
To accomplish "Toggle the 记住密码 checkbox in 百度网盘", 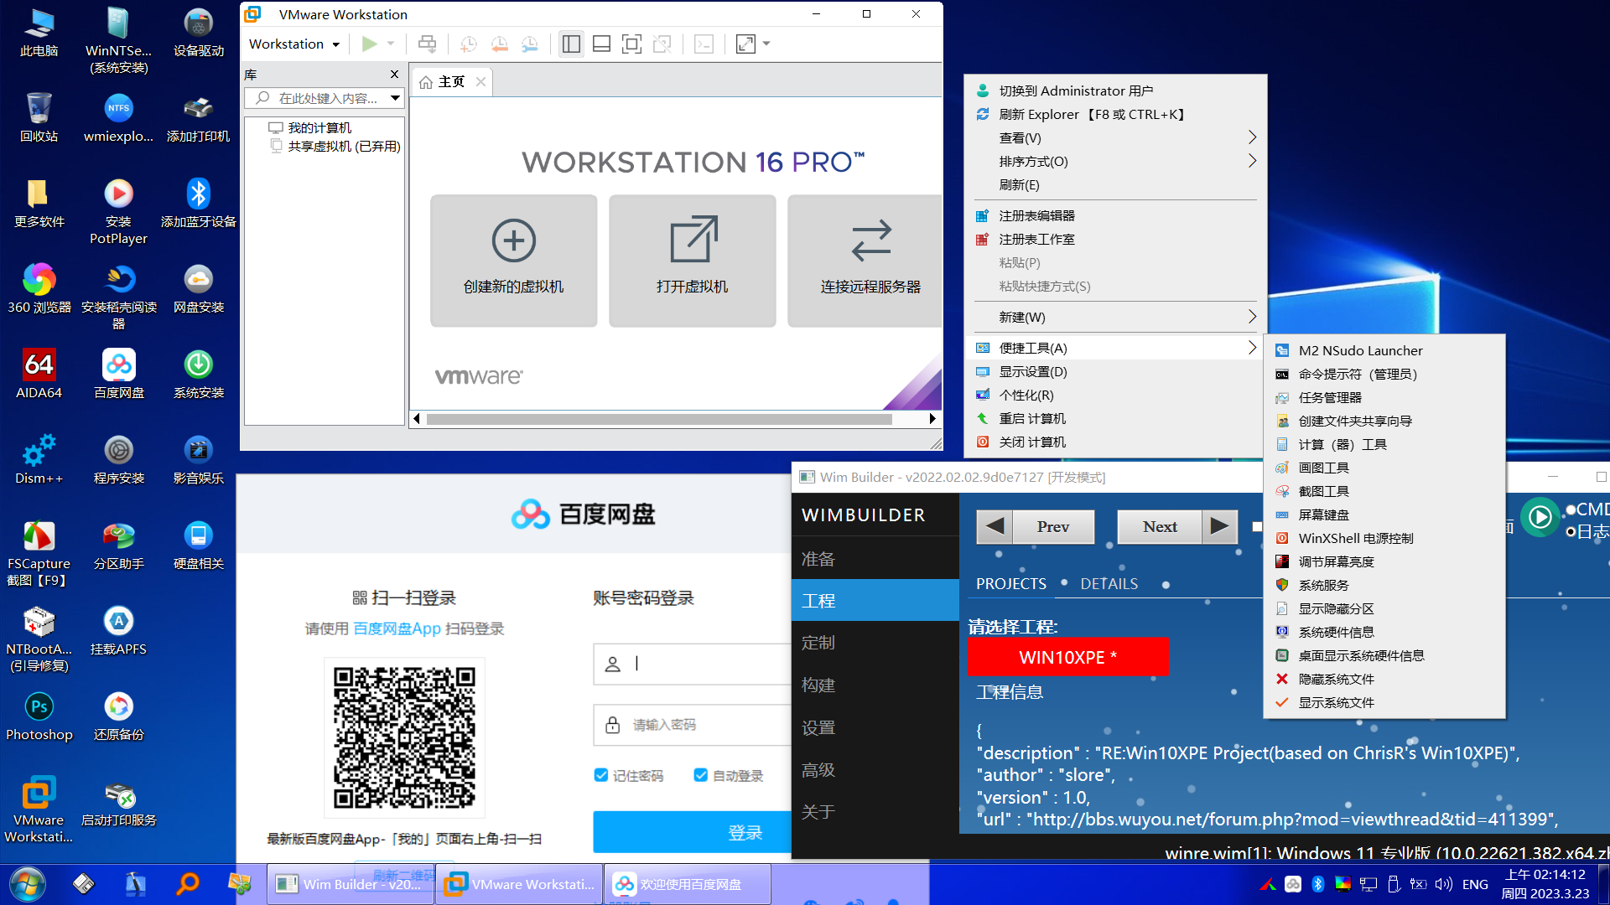I will pyautogui.click(x=601, y=775).
